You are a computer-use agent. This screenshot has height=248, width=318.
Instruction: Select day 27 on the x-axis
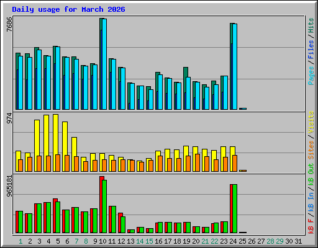click(261, 241)
